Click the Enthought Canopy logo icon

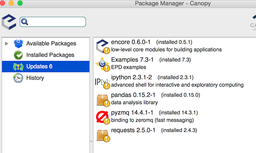(9, 22)
